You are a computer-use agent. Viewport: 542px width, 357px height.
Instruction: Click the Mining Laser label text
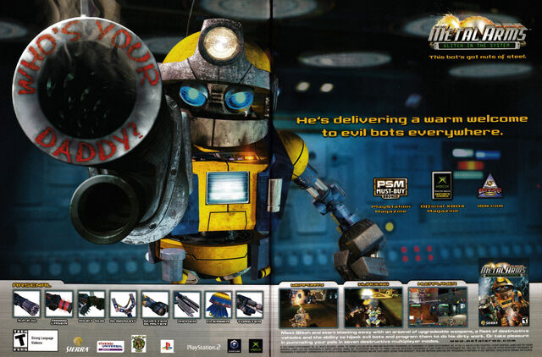(58, 322)
